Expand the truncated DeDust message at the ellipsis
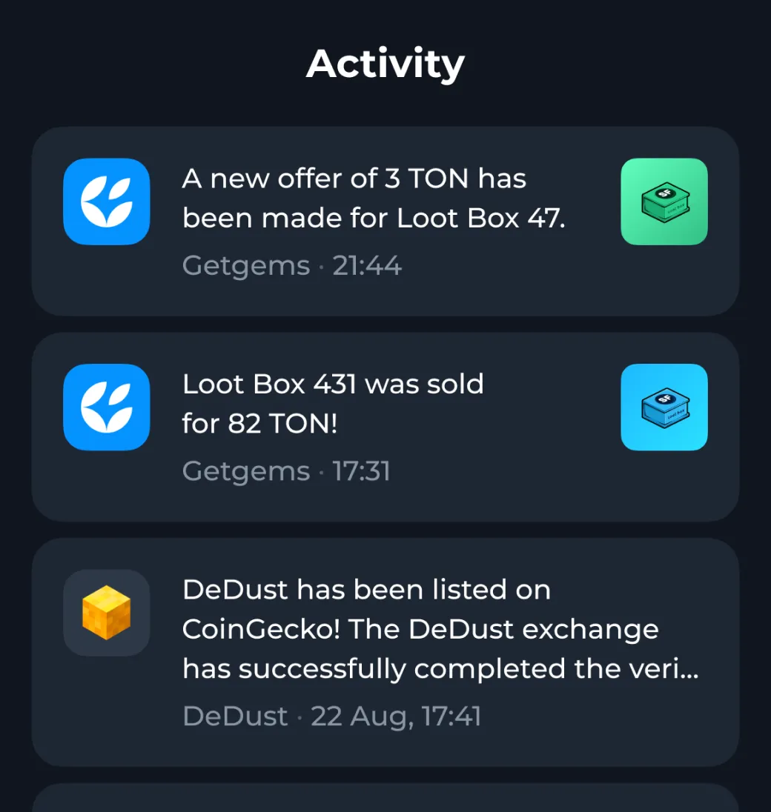The height and width of the screenshot is (812, 771). pyautogui.click(x=689, y=669)
